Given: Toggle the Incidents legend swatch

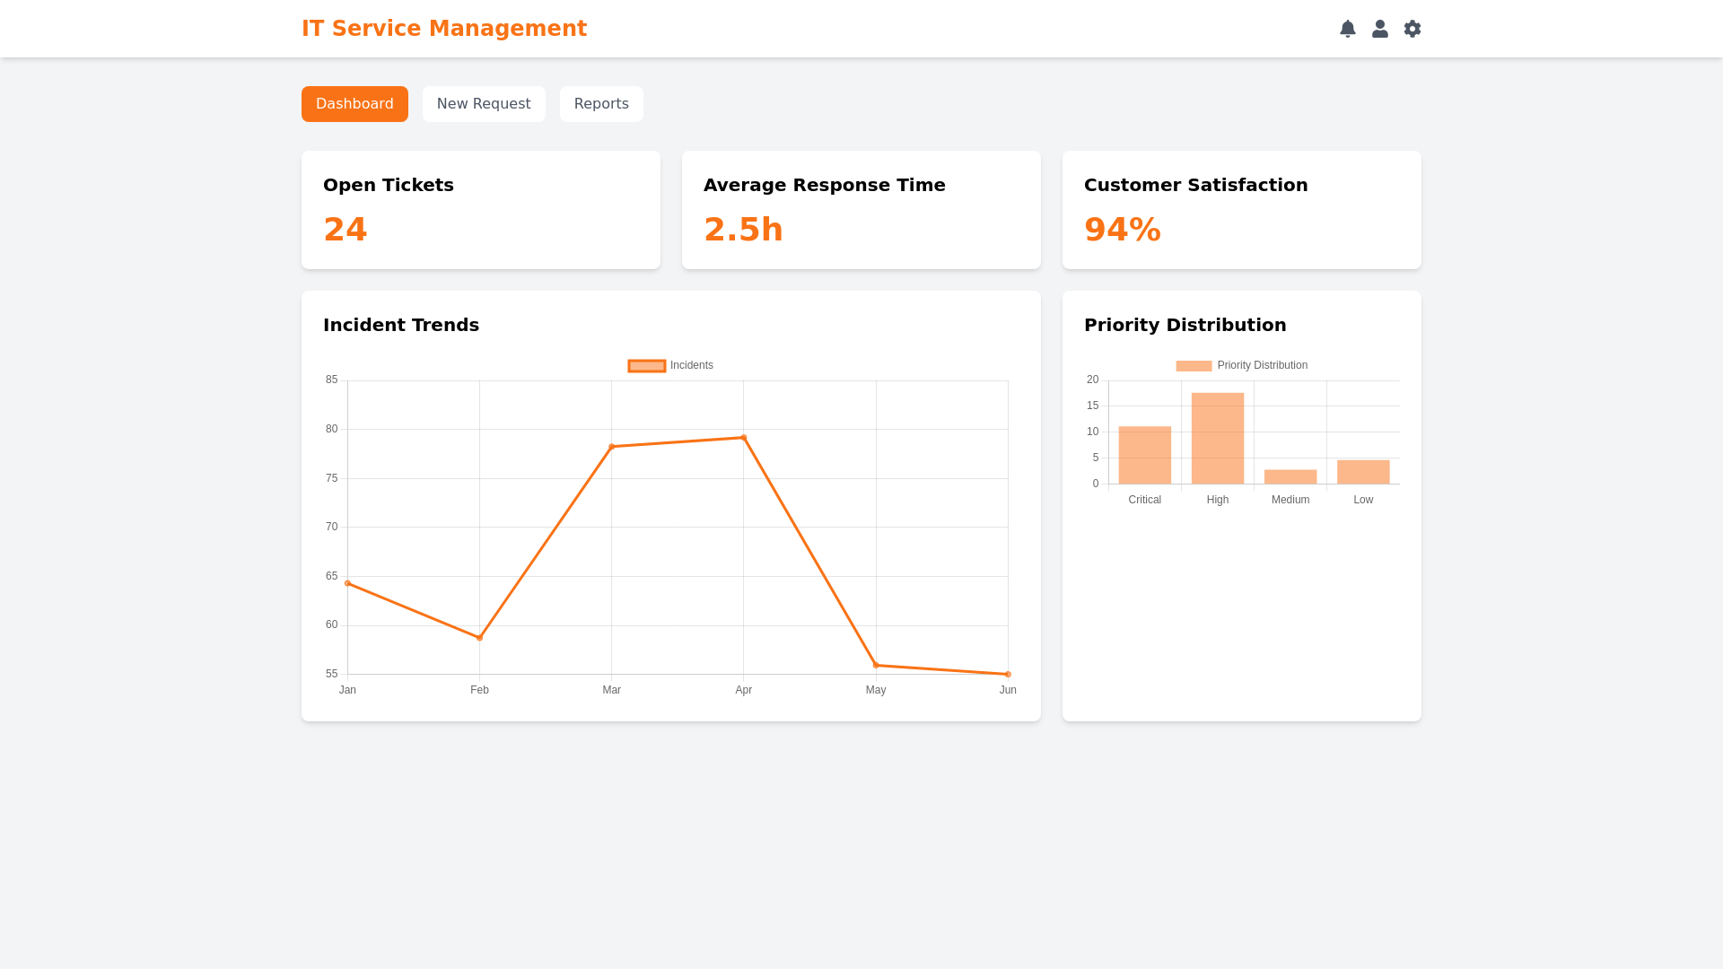Looking at the screenshot, I should click(646, 366).
